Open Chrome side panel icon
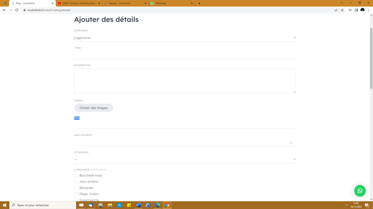This screenshot has height=209, width=373. tap(356, 10)
